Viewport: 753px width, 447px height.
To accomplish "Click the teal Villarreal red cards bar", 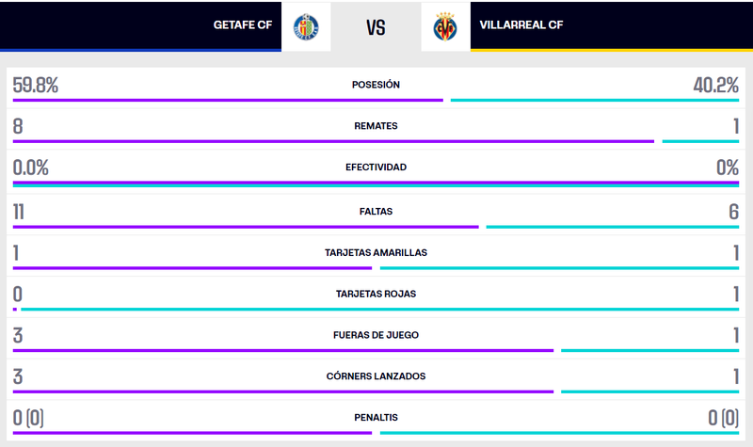I will click(x=379, y=309).
